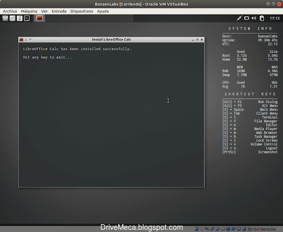Screen dimensions: 283x232
Task: Click the VirtualBox audio status icon
Action: coord(207,229)
